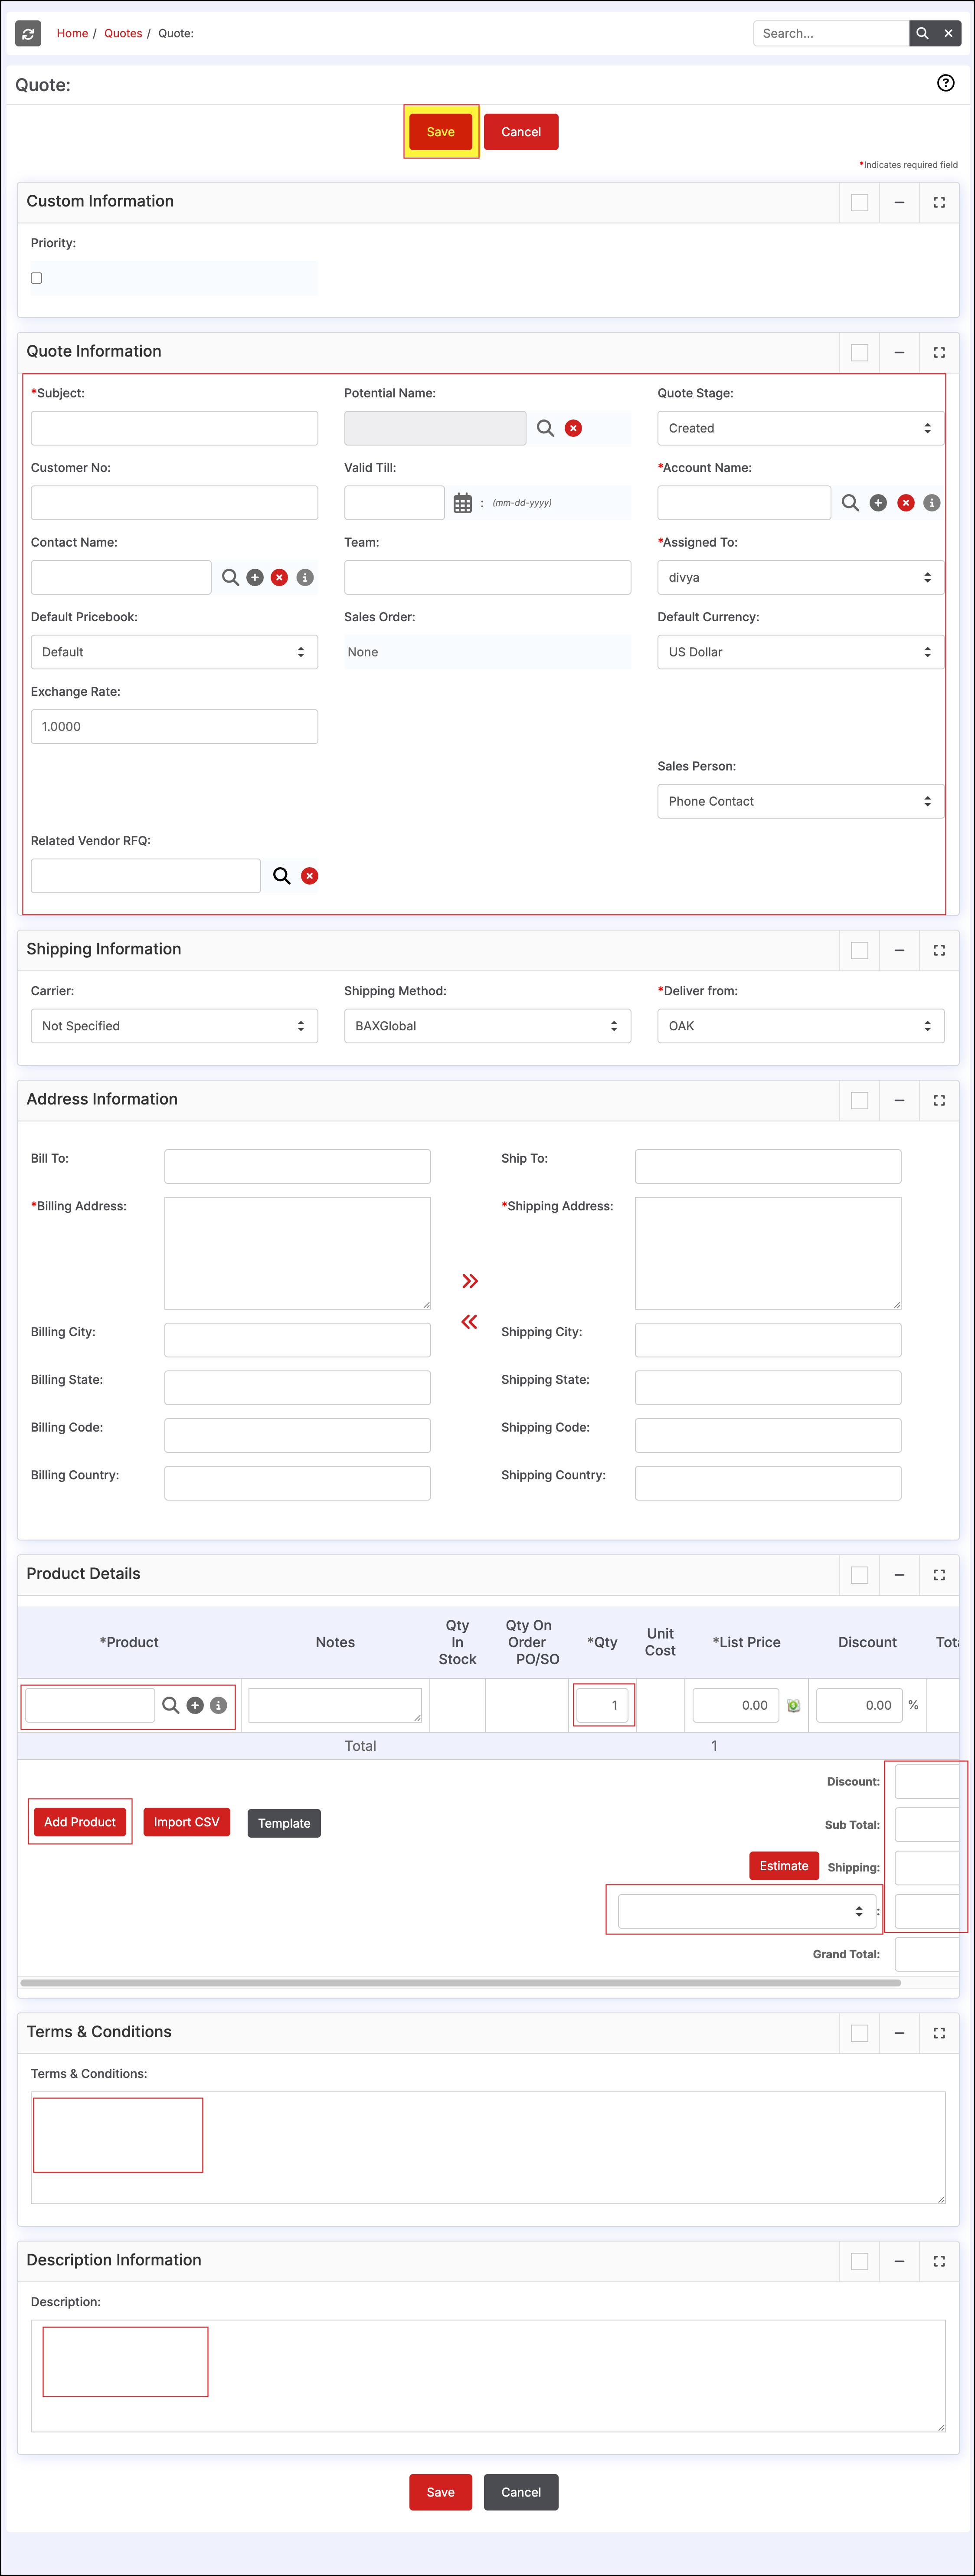The image size is (975, 2576).
Task: Add new contact with plus icon
Action: 255,577
